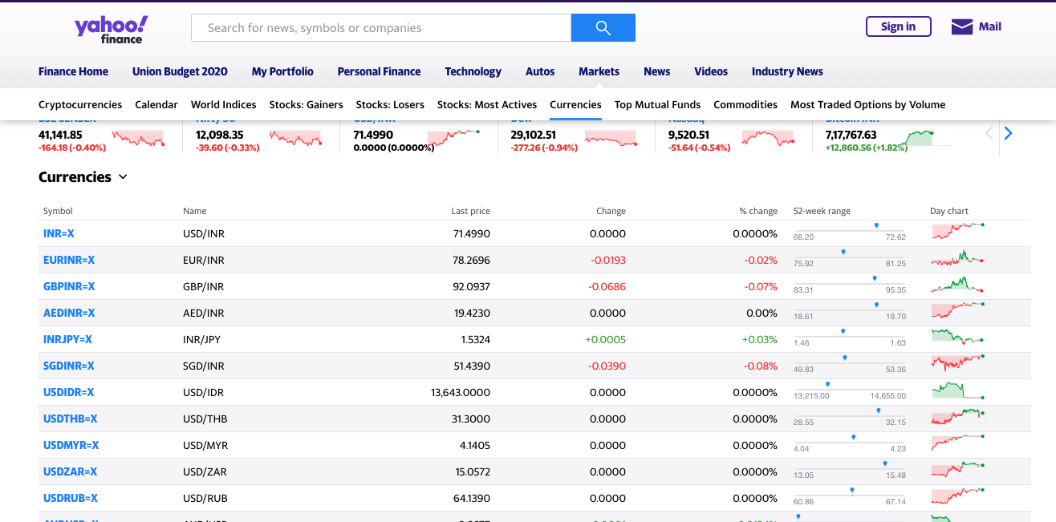Open Mail via the envelope icon
The image size is (1056, 522).
pos(962,26)
